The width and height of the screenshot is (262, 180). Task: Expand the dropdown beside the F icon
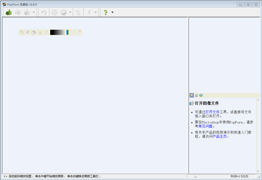(x=96, y=13)
